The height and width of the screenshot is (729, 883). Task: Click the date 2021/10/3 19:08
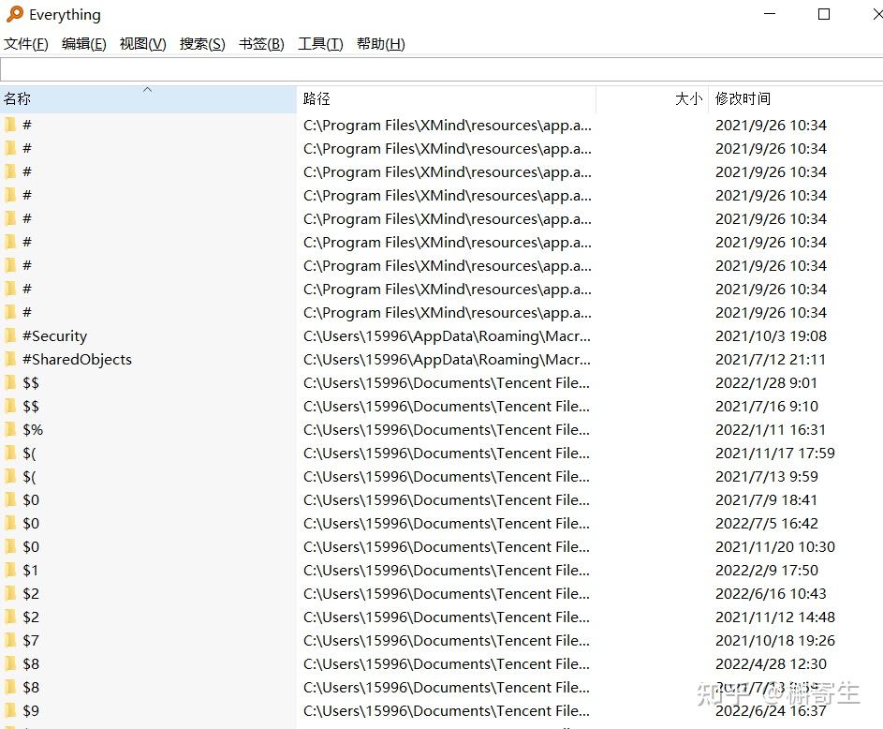771,336
